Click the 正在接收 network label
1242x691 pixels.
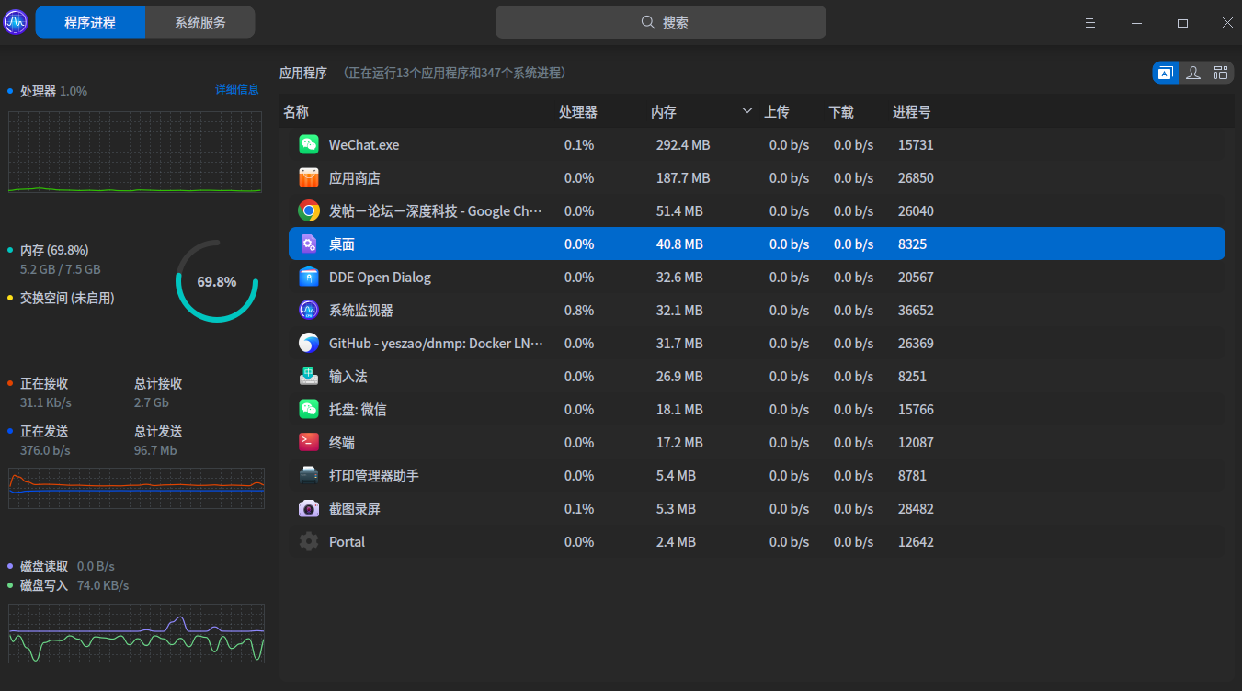44,383
